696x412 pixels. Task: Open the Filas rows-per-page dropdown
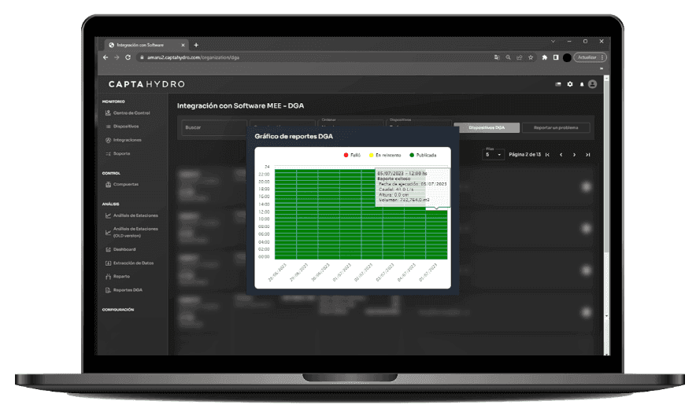[493, 155]
